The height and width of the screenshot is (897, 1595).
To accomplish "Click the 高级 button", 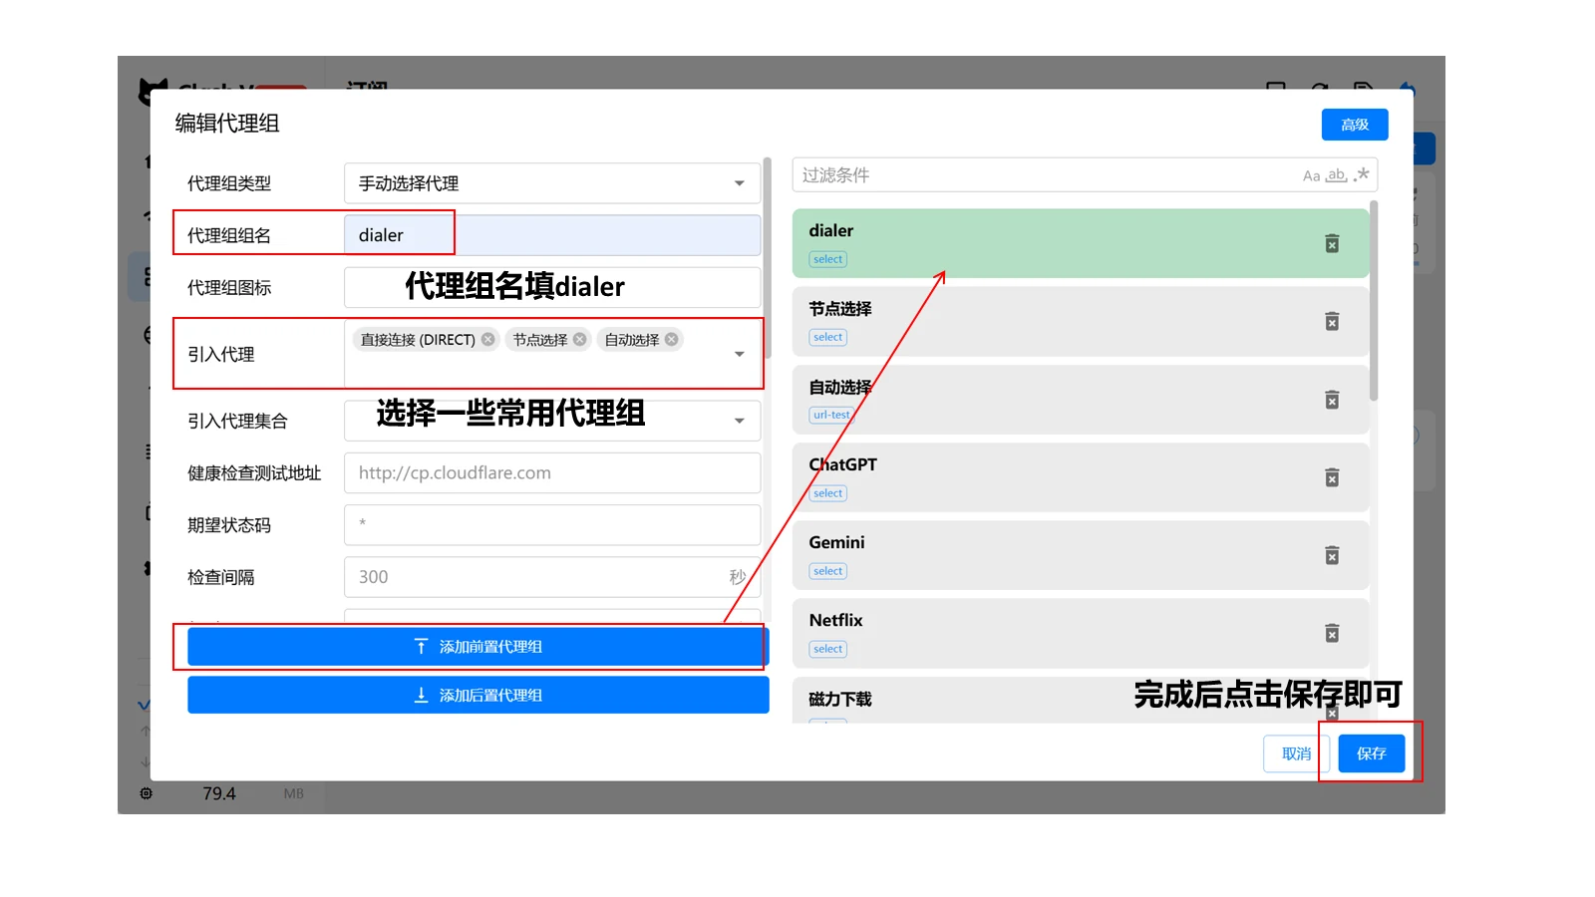I will [1355, 125].
